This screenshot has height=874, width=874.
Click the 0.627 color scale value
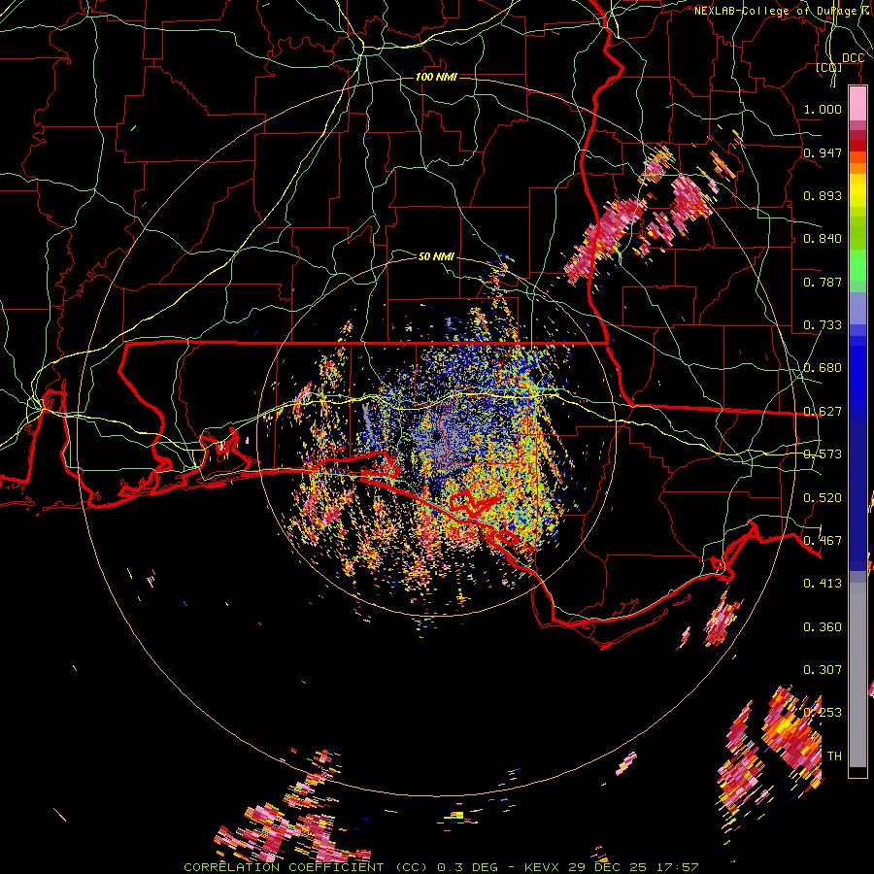pyautogui.click(x=823, y=412)
